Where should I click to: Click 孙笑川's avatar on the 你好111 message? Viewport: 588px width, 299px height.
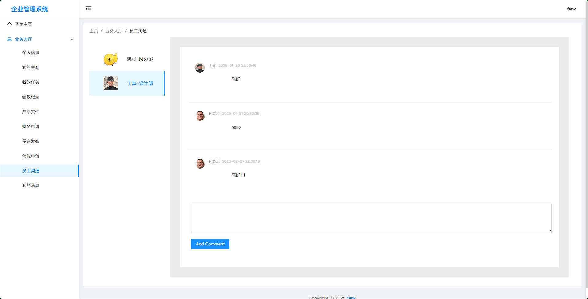(200, 164)
